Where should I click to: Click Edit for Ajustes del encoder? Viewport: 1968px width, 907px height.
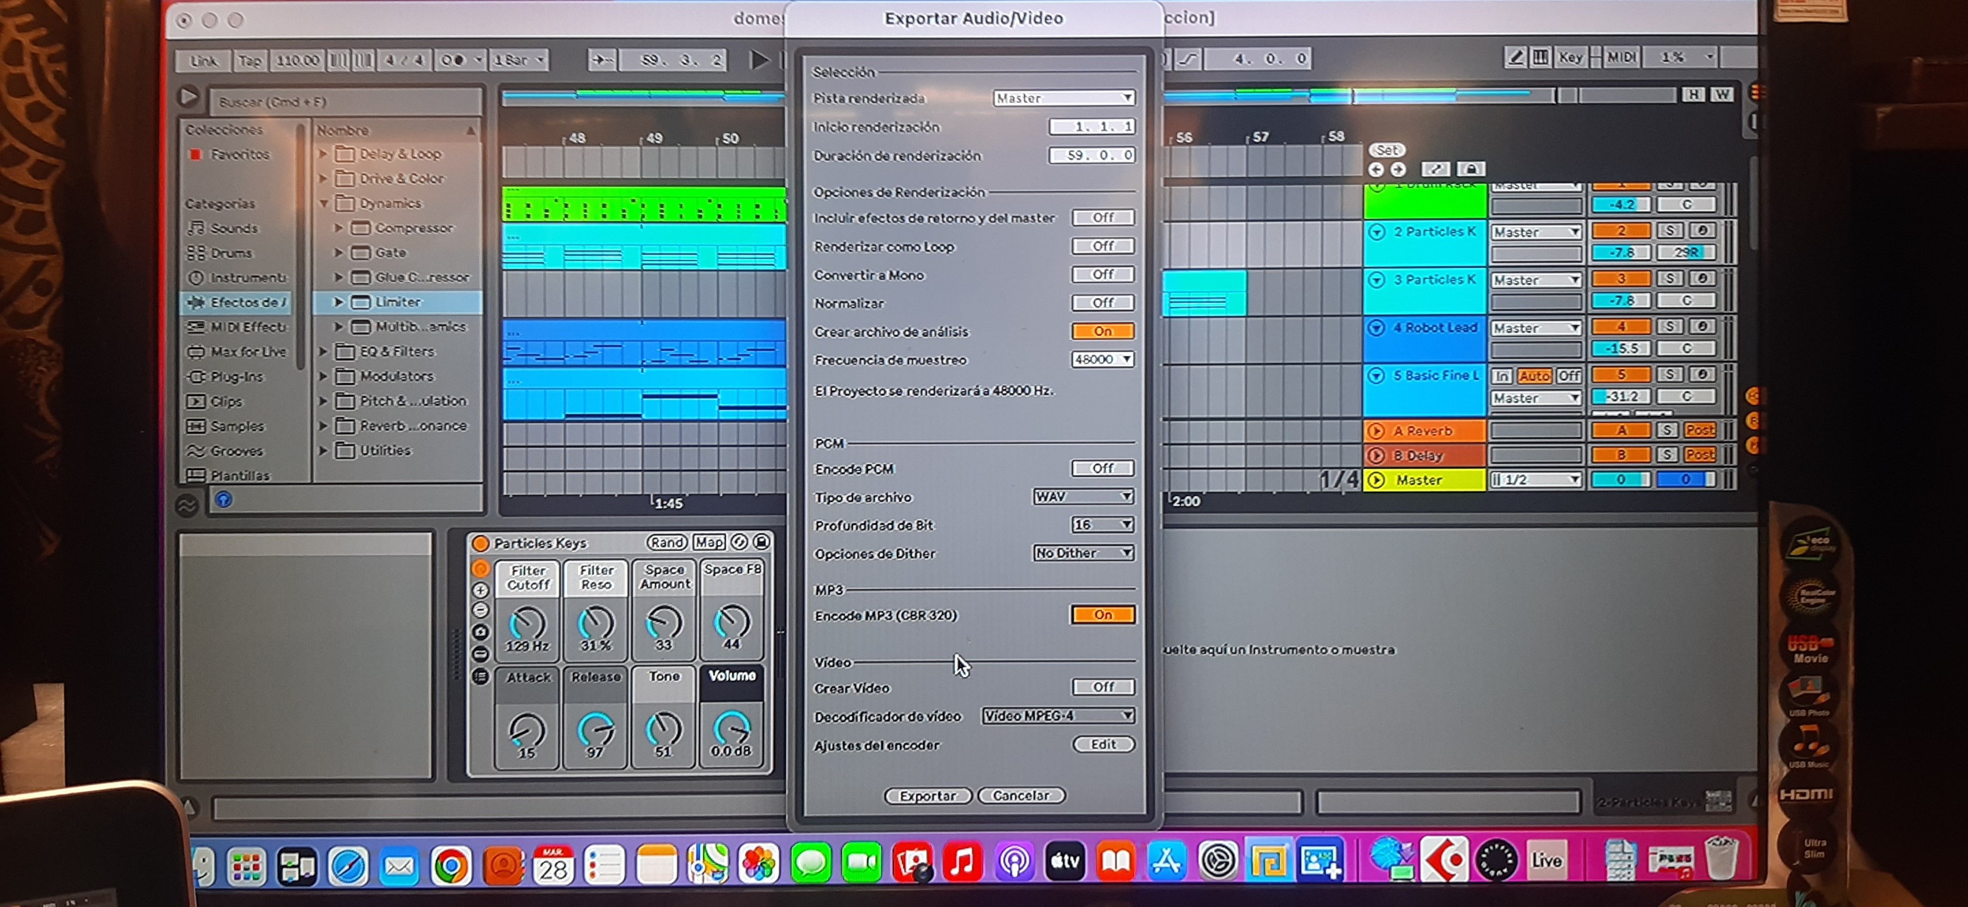click(x=1103, y=744)
